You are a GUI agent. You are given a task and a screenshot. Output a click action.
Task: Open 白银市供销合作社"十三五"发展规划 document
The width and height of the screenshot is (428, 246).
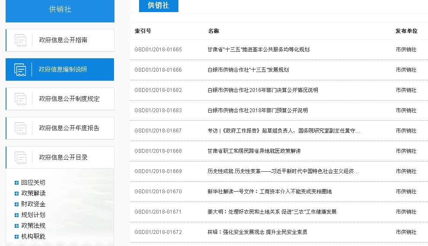point(248,70)
